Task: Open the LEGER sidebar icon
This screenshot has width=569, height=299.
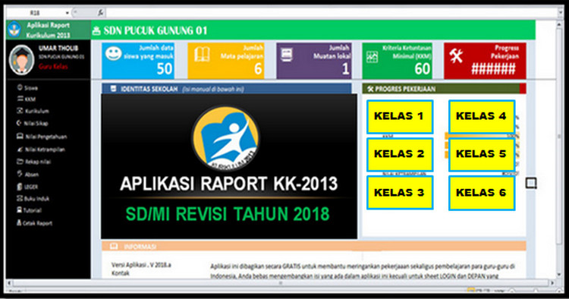Action: (20, 187)
